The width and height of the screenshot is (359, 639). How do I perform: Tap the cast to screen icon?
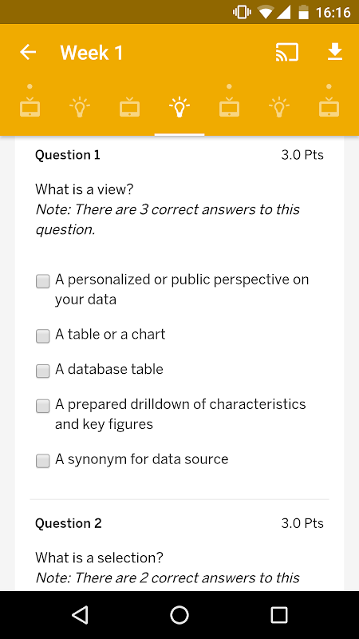(287, 52)
